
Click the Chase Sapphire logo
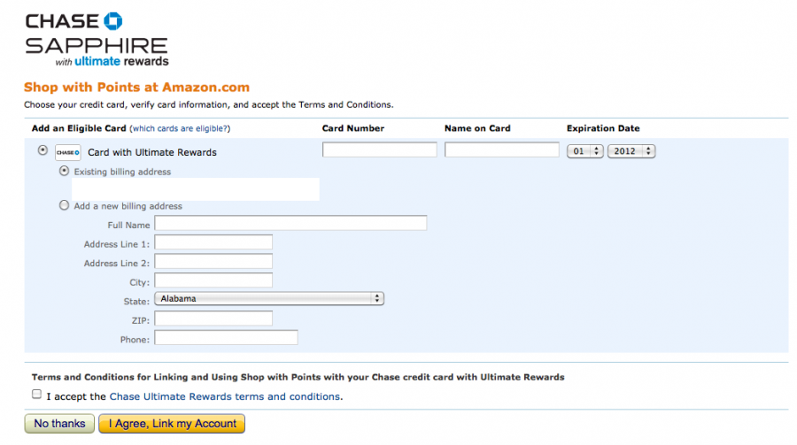pos(97,39)
